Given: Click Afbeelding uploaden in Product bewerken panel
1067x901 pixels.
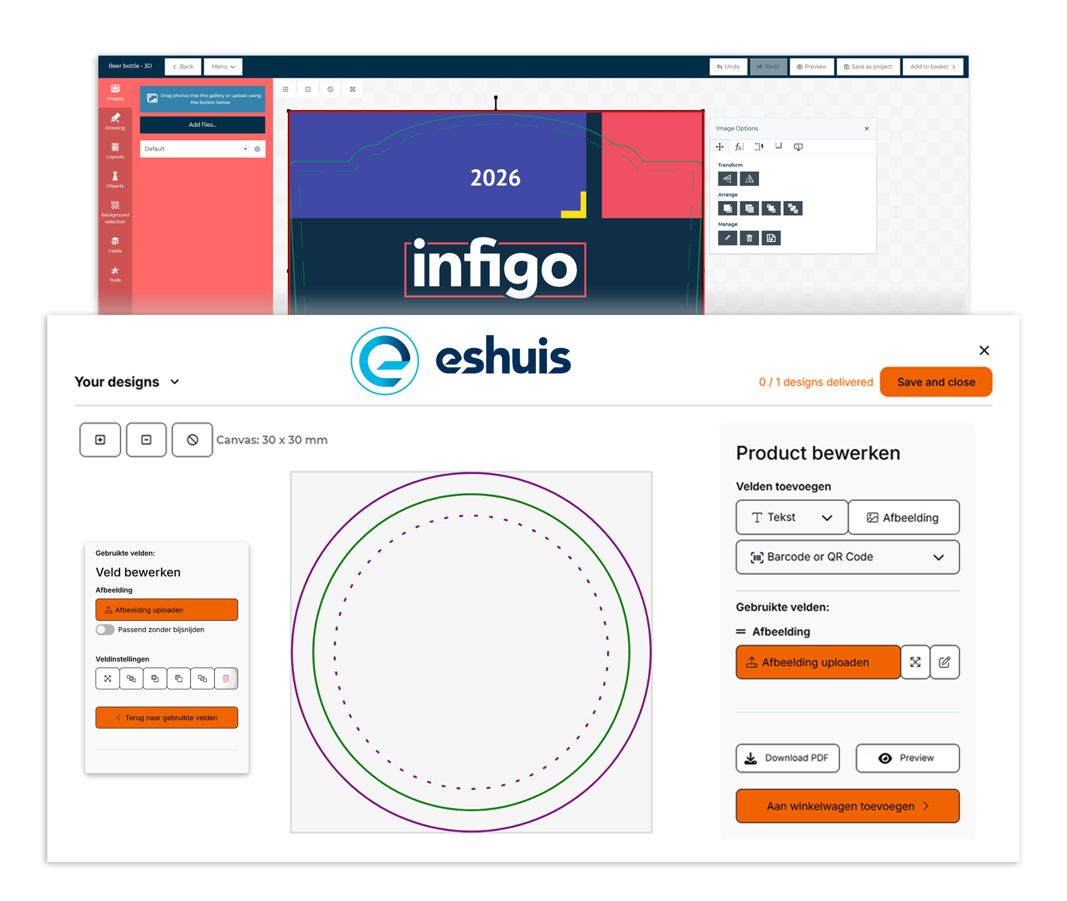Looking at the screenshot, I should click(818, 662).
